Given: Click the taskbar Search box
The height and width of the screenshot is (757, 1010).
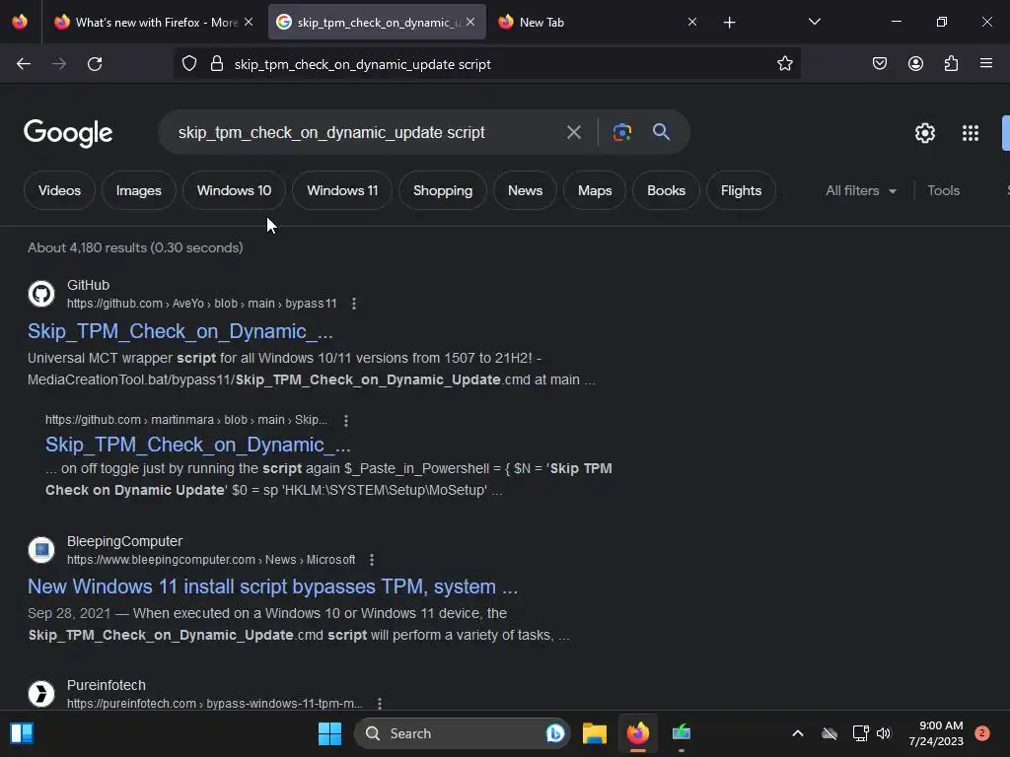Looking at the screenshot, I should point(462,733).
